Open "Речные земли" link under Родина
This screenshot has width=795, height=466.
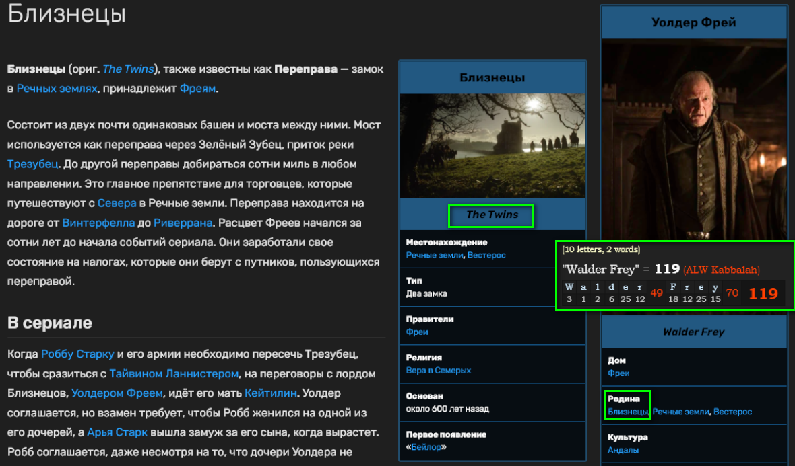point(681,412)
